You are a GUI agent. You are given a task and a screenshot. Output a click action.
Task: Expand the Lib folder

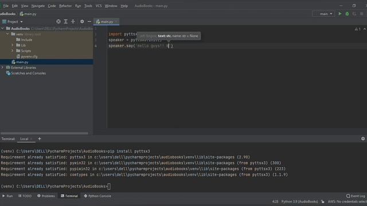13,45
